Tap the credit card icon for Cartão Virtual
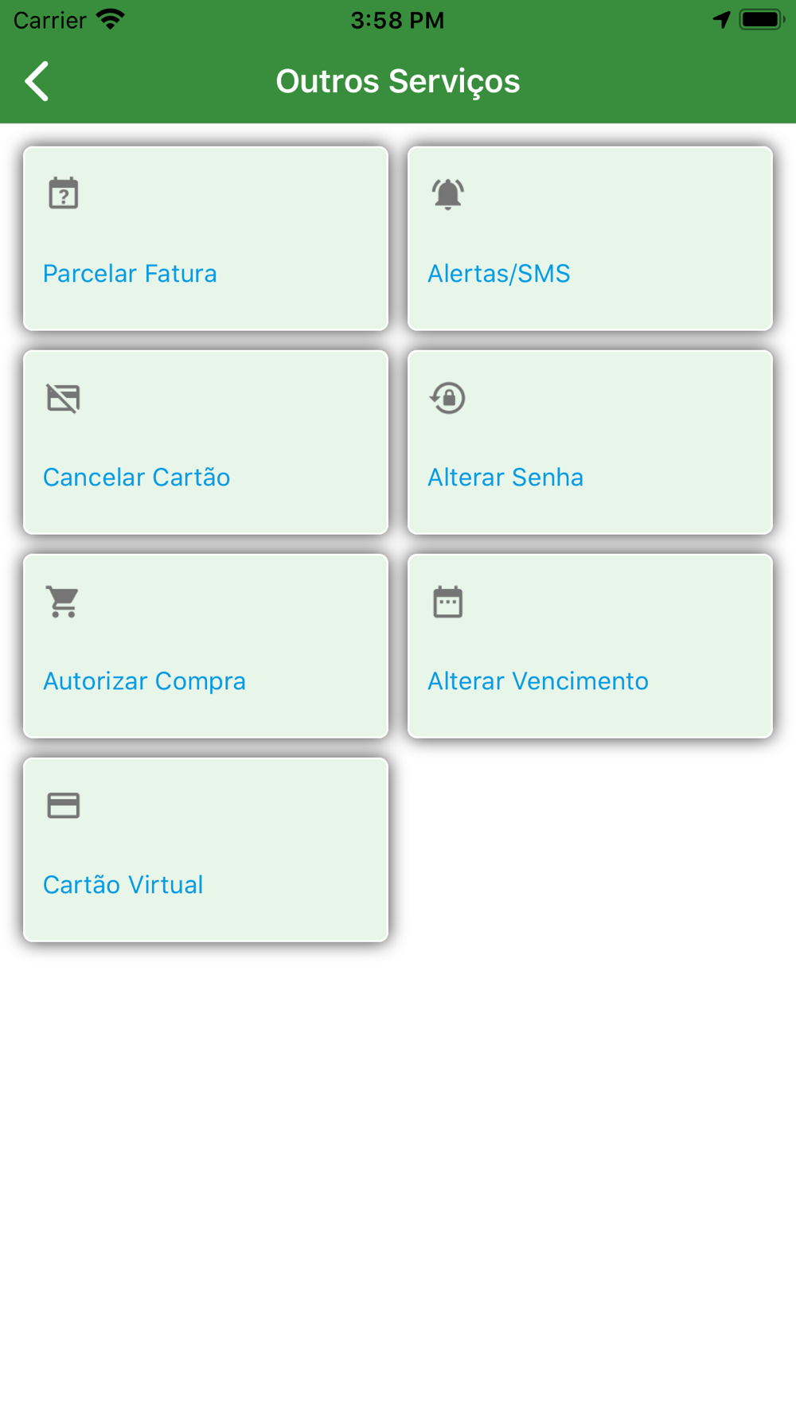This screenshot has width=796, height=1415. [64, 805]
